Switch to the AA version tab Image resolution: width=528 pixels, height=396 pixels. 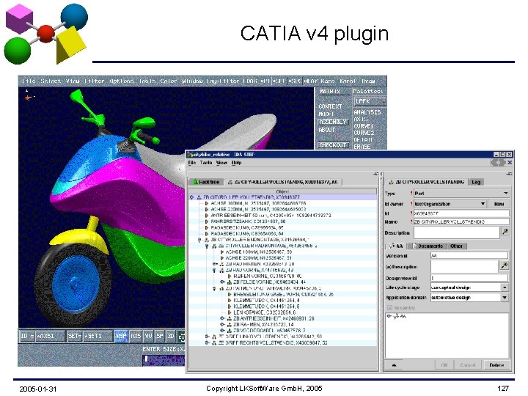[397, 246]
